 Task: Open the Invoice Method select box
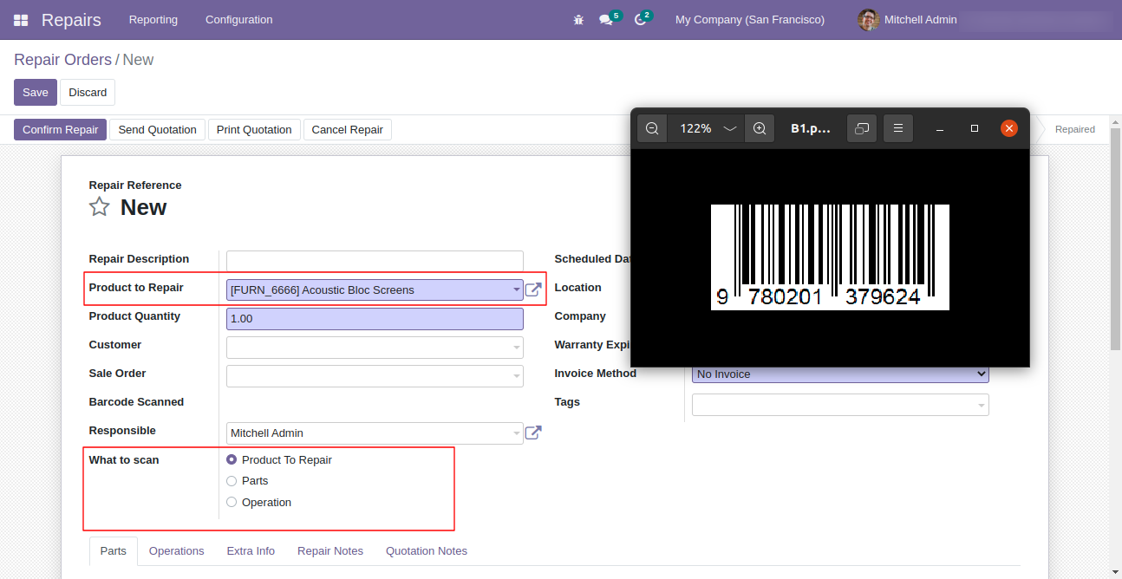tap(840, 374)
